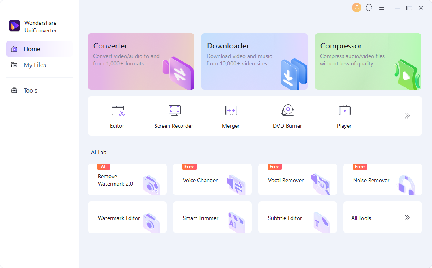The width and height of the screenshot is (432, 268).
Task: Open the Downloader module
Action: coord(254,61)
